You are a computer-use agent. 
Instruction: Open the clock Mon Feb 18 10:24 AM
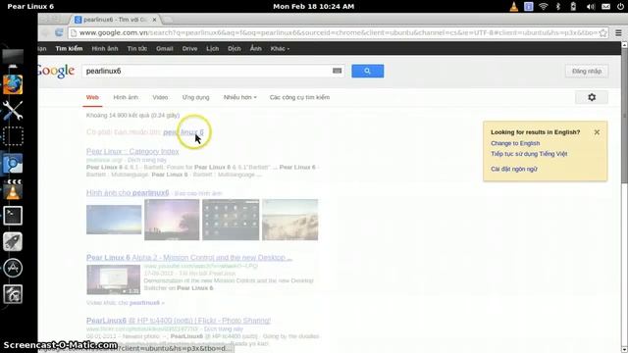coord(314,7)
